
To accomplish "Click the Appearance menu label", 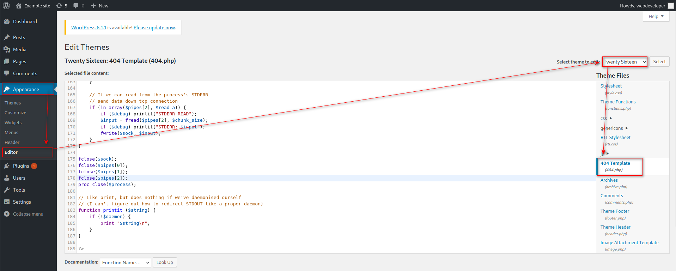I will (x=26, y=89).
